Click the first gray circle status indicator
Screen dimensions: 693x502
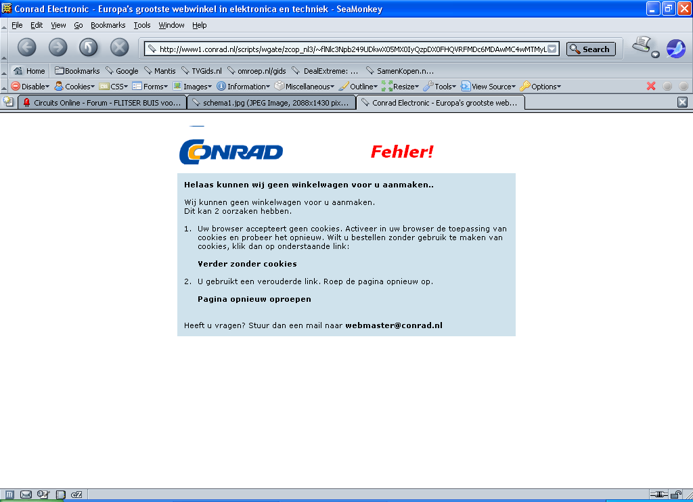[x=667, y=86]
